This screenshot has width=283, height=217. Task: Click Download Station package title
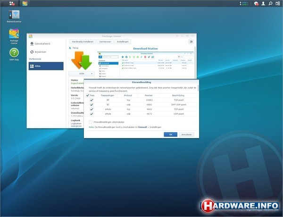pyautogui.click(x=145, y=49)
